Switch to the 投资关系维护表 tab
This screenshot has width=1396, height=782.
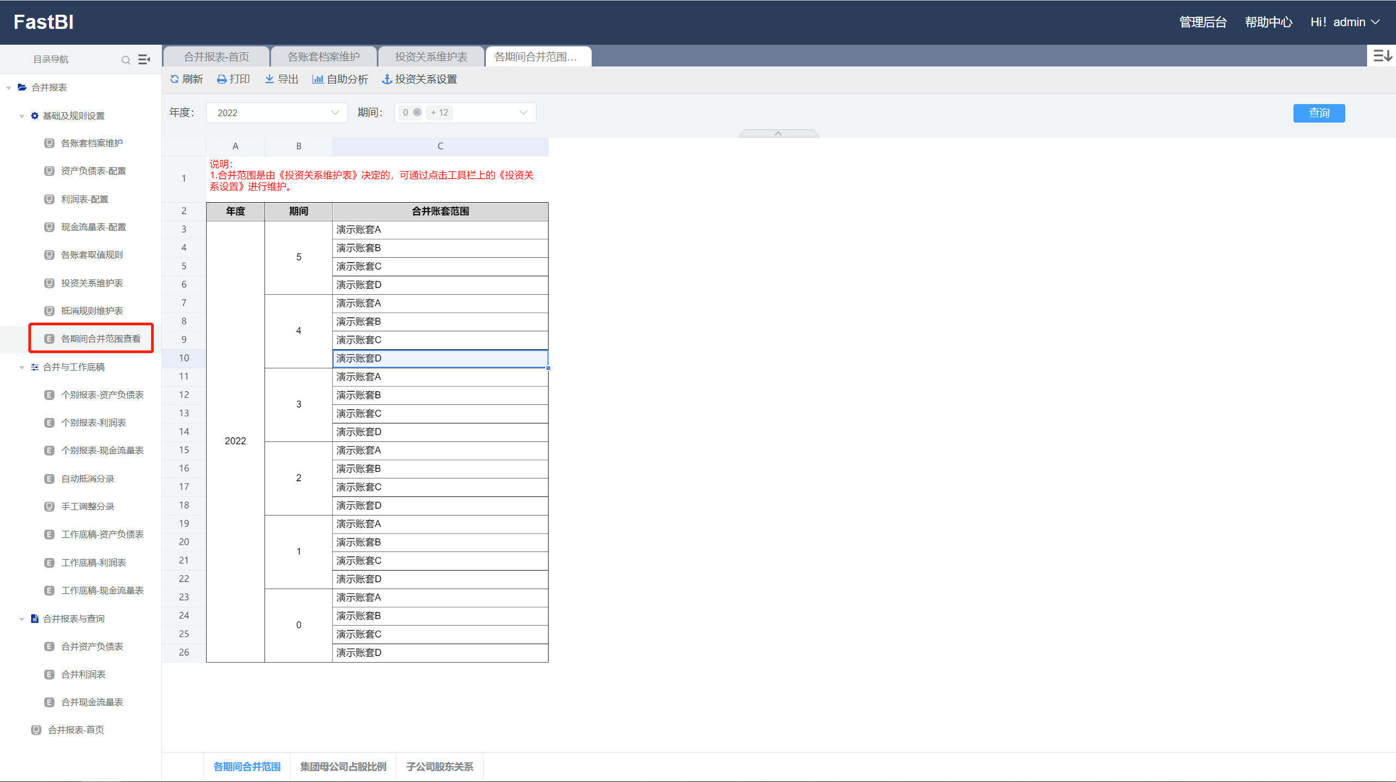tap(431, 57)
